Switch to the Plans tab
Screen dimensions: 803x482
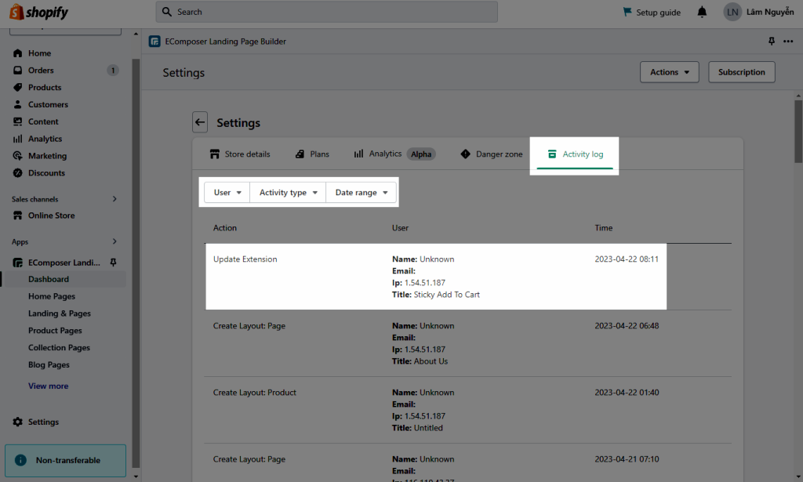(312, 154)
